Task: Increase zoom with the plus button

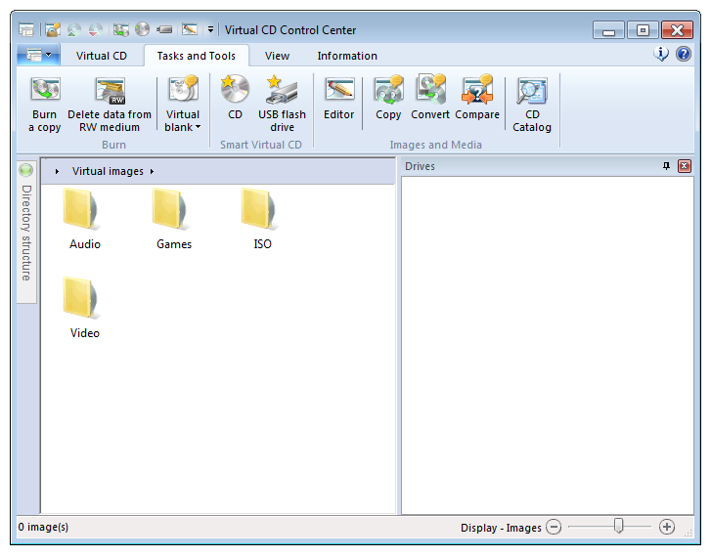Action: click(x=667, y=527)
